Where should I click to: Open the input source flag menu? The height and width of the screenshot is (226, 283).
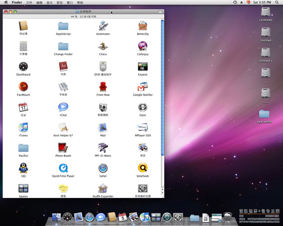coord(248,2)
